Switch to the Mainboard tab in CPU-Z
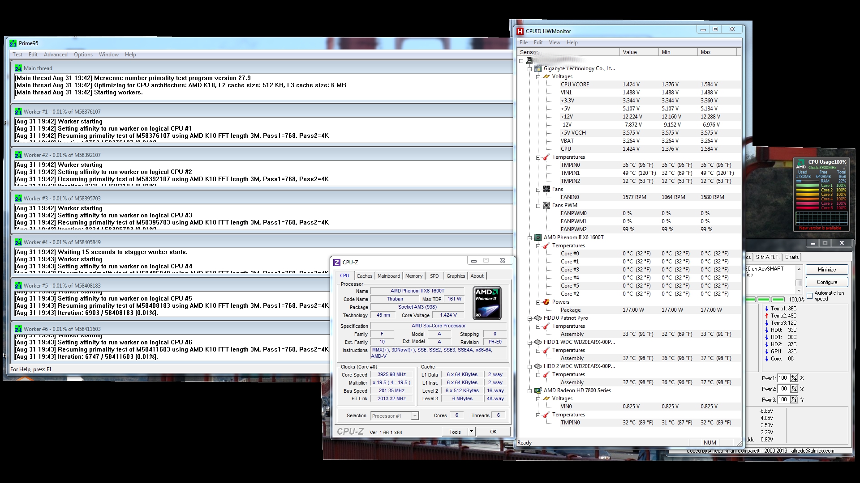This screenshot has height=483, width=860. (x=389, y=276)
